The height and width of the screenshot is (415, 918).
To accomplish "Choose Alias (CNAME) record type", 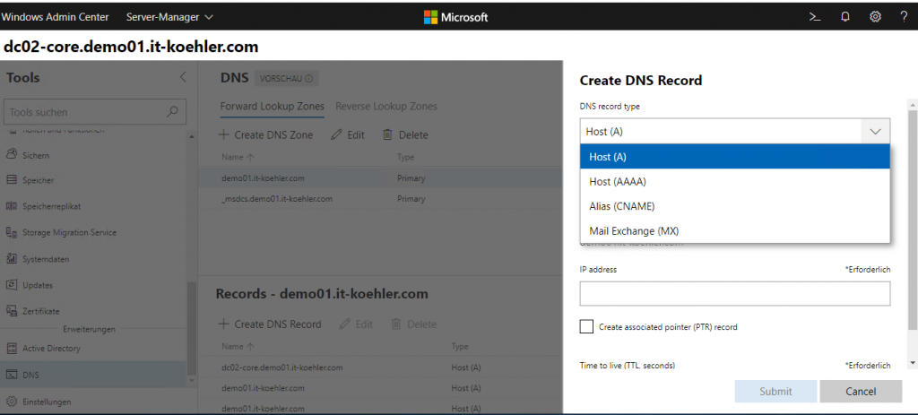I will (735, 206).
